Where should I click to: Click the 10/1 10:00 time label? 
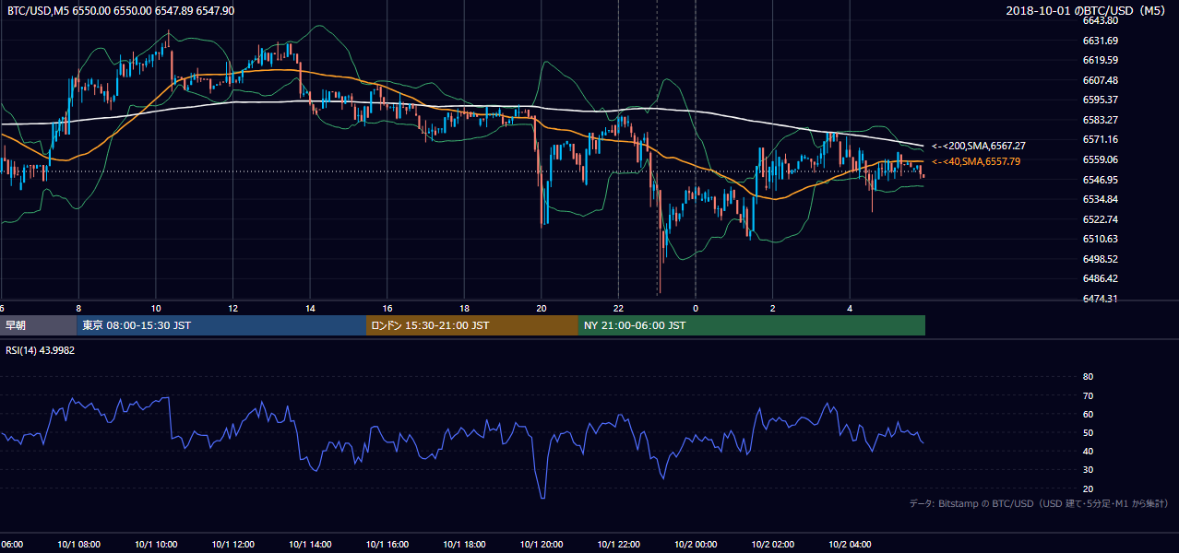[156, 544]
